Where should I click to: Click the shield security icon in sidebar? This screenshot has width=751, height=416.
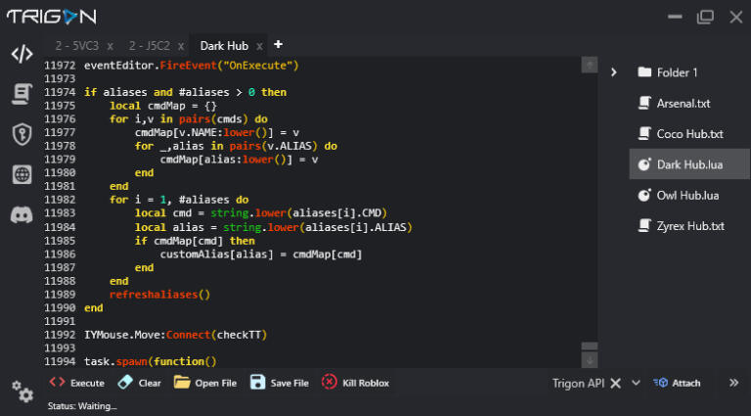[22, 134]
